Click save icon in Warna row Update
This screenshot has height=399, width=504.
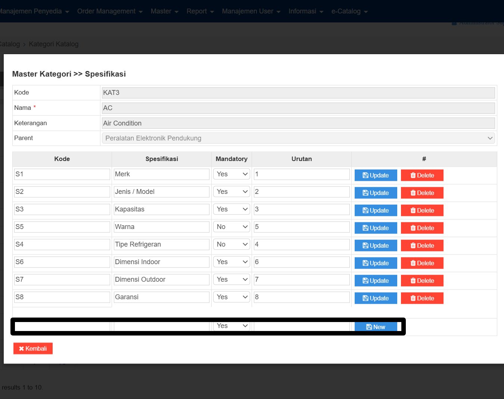click(365, 228)
